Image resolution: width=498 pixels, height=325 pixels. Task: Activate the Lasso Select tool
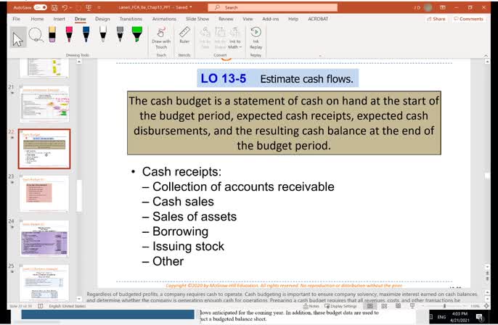(x=36, y=35)
